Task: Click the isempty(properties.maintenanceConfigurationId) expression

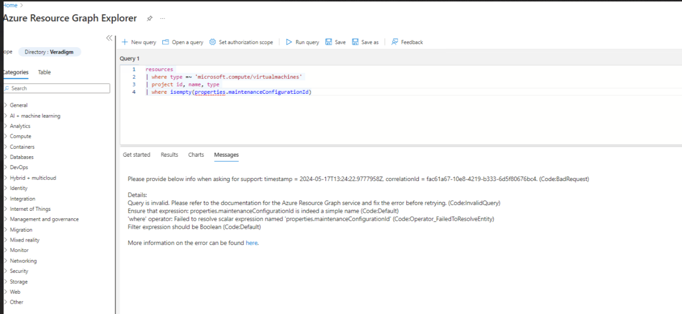Action: [x=240, y=92]
